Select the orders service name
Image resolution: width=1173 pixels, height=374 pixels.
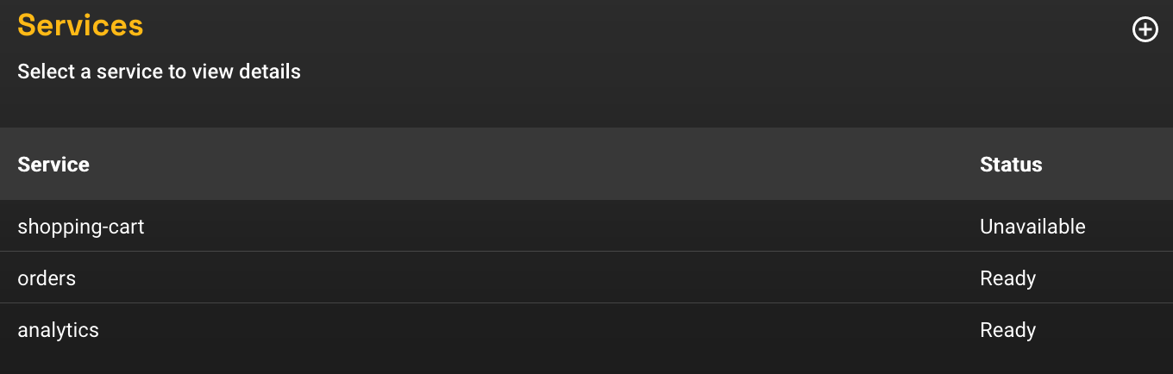pos(47,278)
